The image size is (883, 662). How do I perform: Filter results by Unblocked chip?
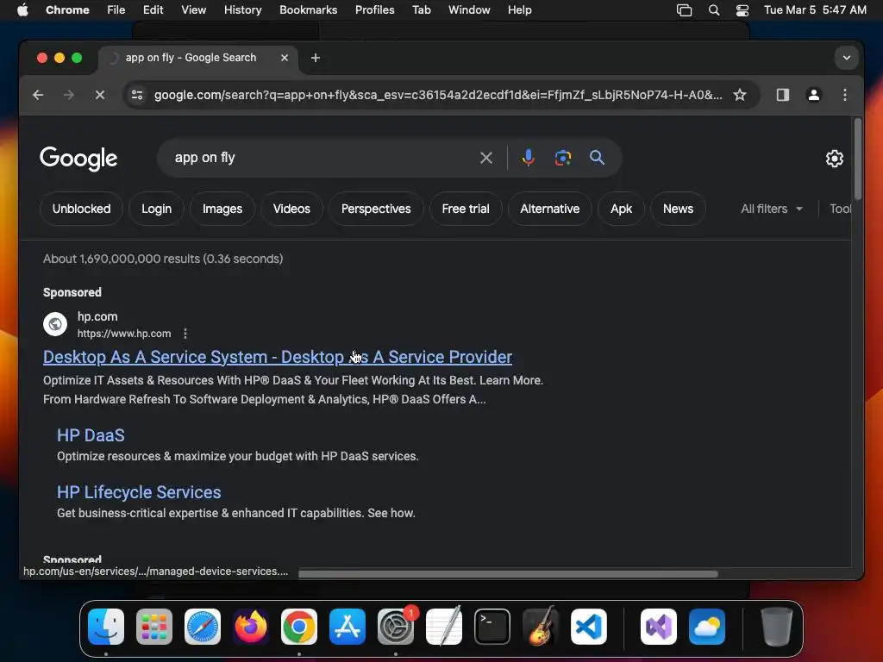(81, 209)
